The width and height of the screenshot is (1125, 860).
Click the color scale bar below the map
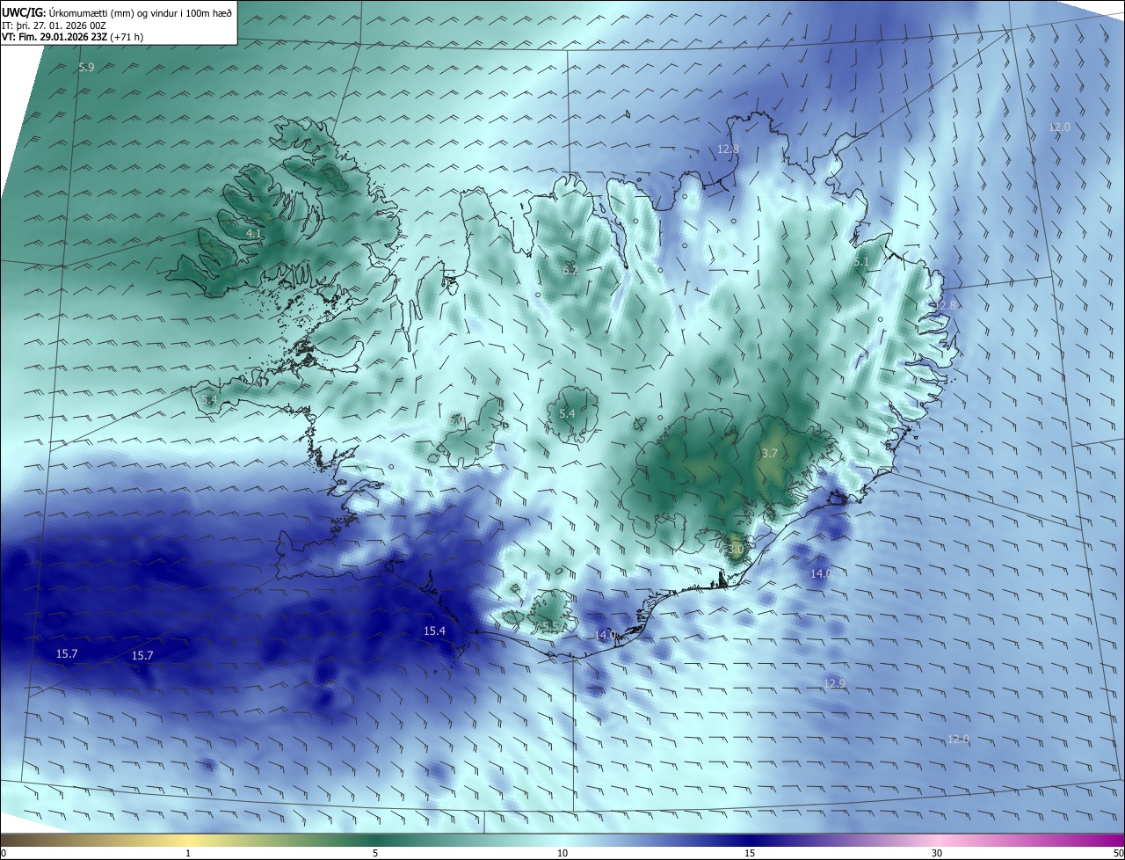(562, 841)
